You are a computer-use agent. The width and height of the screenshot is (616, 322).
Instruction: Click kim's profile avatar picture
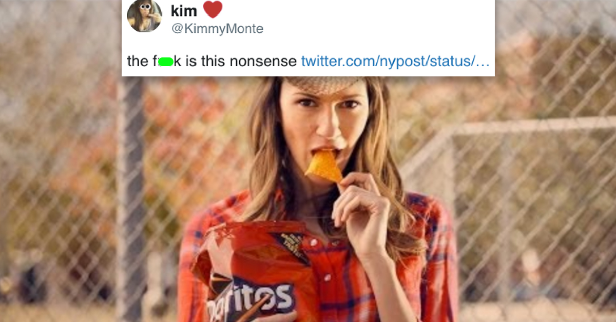point(144,16)
